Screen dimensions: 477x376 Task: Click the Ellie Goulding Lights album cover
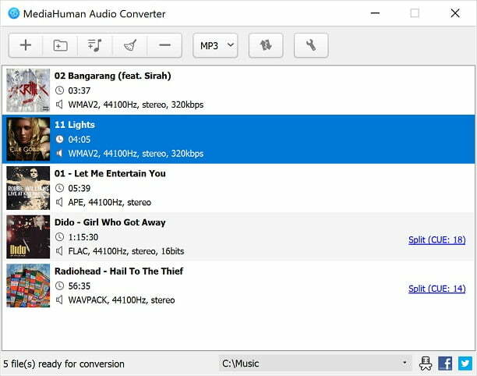(x=28, y=139)
